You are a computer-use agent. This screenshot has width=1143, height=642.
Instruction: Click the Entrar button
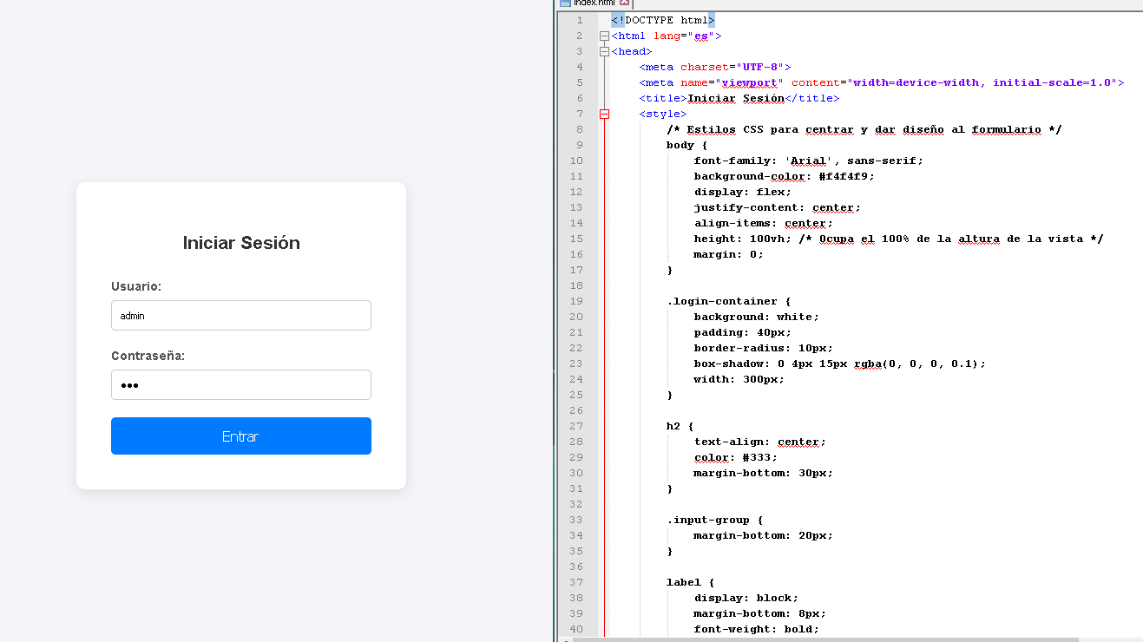click(x=240, y=436)
